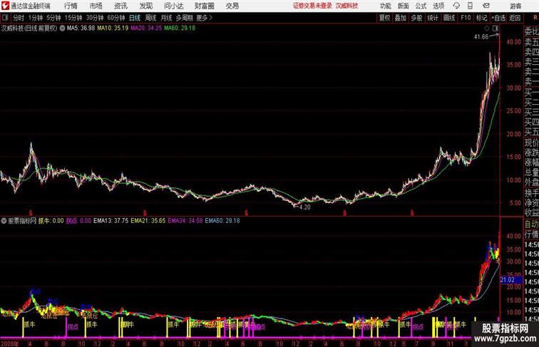
Task: Click 证券交易未登录 login link
Action: pyautogui.click(x=312, y=6)
